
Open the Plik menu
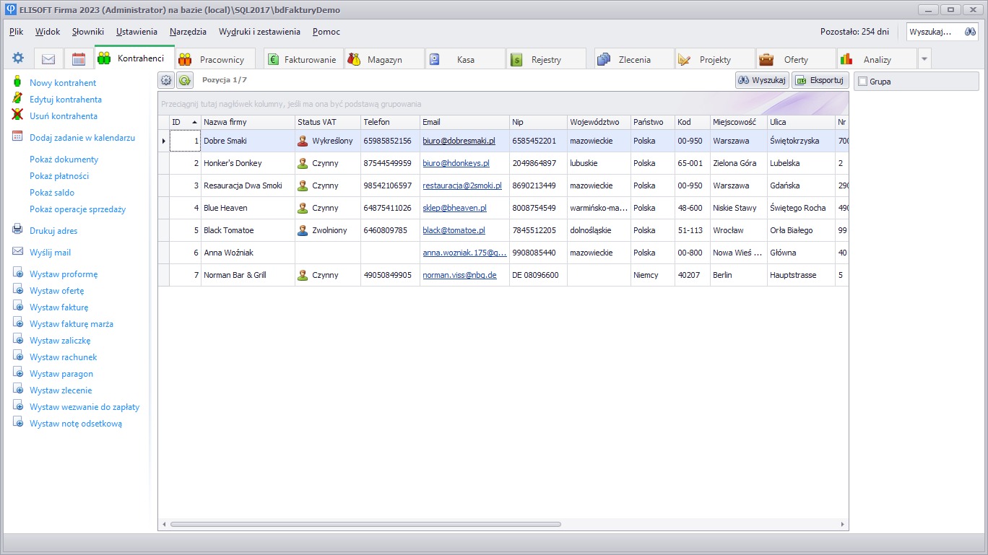(17, 32)
